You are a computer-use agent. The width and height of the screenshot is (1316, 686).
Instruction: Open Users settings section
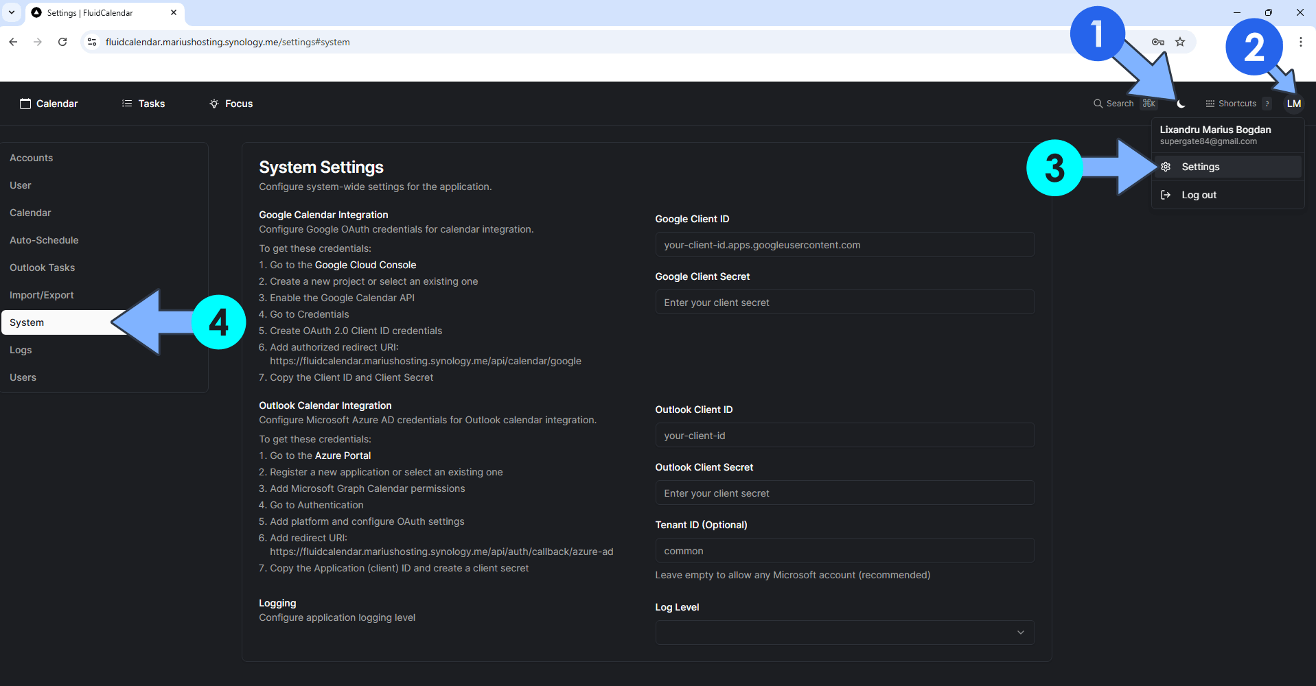[x=104, y=377]
